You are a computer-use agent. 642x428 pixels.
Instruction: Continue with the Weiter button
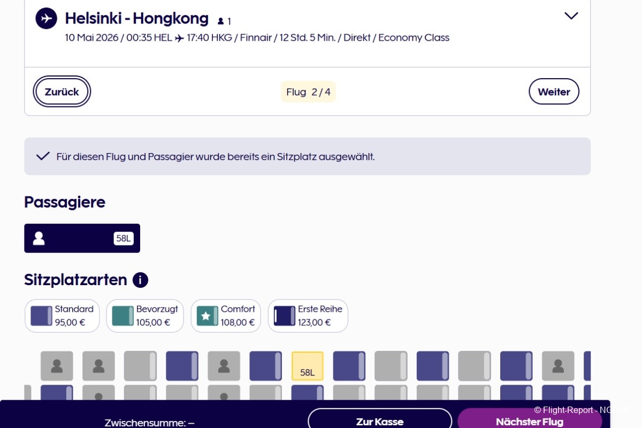coord(554,91)
